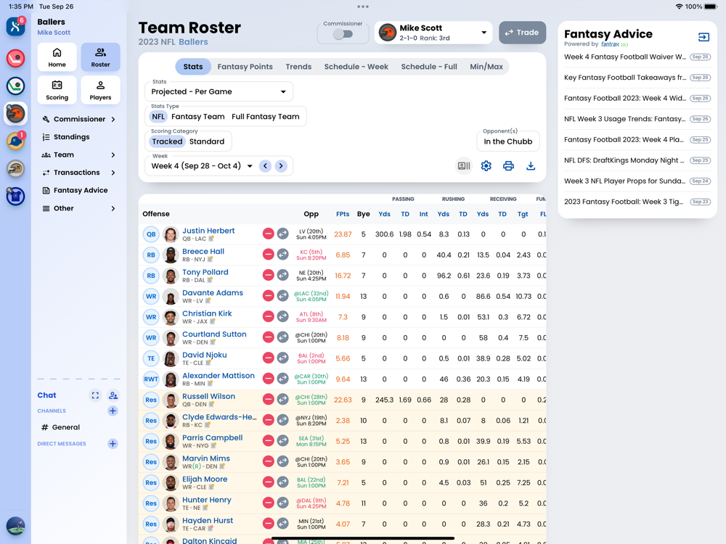The image size is (726, 544).
Task: Start a new direct message
Action: pos(113,444)
